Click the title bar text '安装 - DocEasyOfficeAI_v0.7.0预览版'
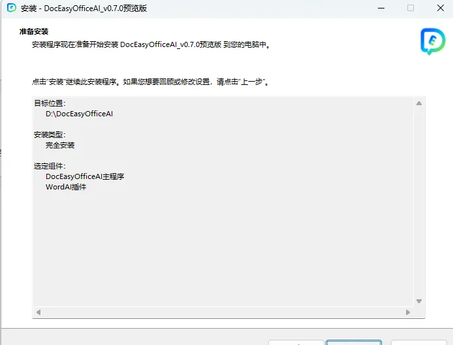This screenshot has width=453, height=345. click(x=84, y=8)
